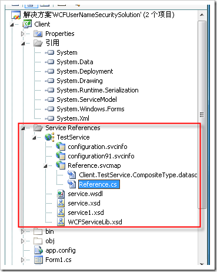Select the System.Deployment label
The height and width of the screenshot is (272, 217).
[x=85, y=71]
